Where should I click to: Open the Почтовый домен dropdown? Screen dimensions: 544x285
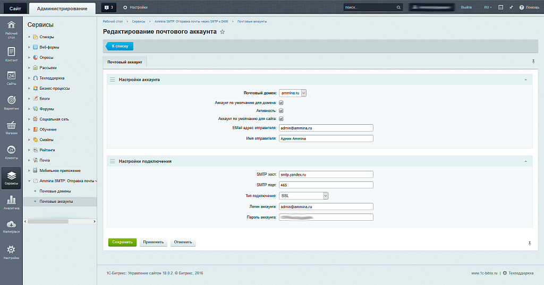(x=293, y=93)
